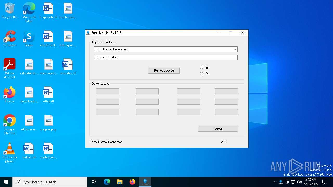Open volume control tray icon
Image resolution: width=333 pixels, height=187 pixels.
[299, 182]
